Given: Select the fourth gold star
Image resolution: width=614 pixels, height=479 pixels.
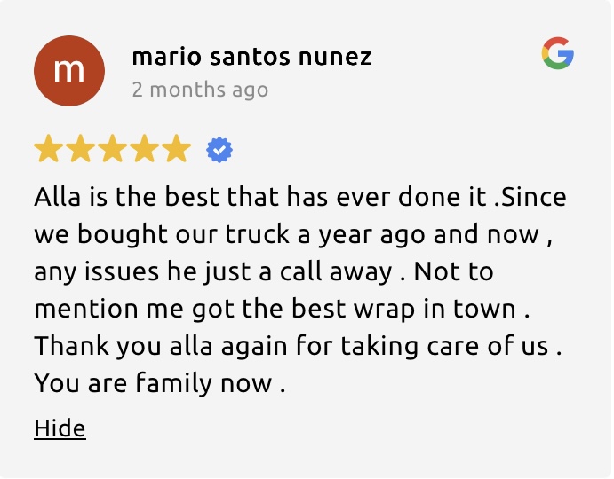Looking at the screenshot, I should tap(145, 148).
